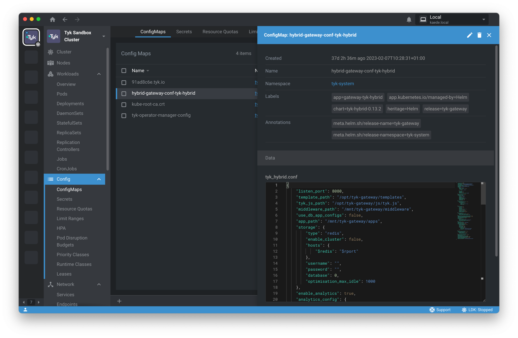Open the tyk-system namespace link

click(x=343, y=84)
